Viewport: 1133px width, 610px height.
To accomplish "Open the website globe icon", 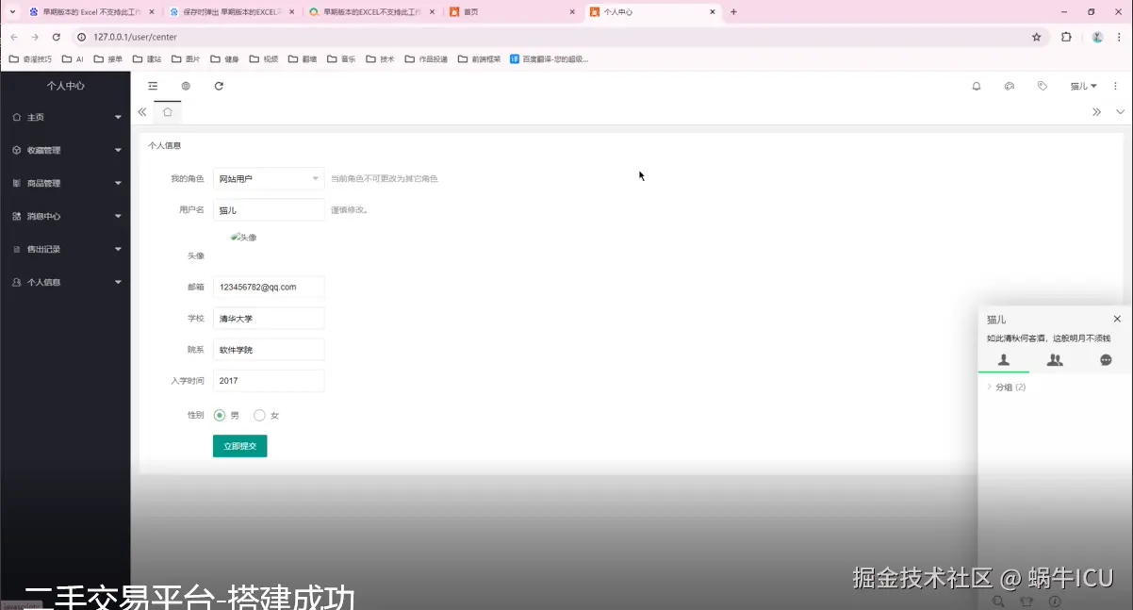I will (x=186, y=86).
